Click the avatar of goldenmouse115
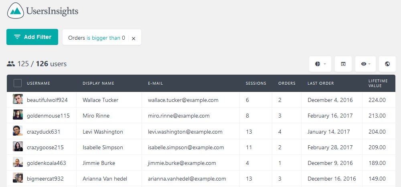The width and height of the screenshot is (401, 187). pyautogui.click(x=18, y=115)
